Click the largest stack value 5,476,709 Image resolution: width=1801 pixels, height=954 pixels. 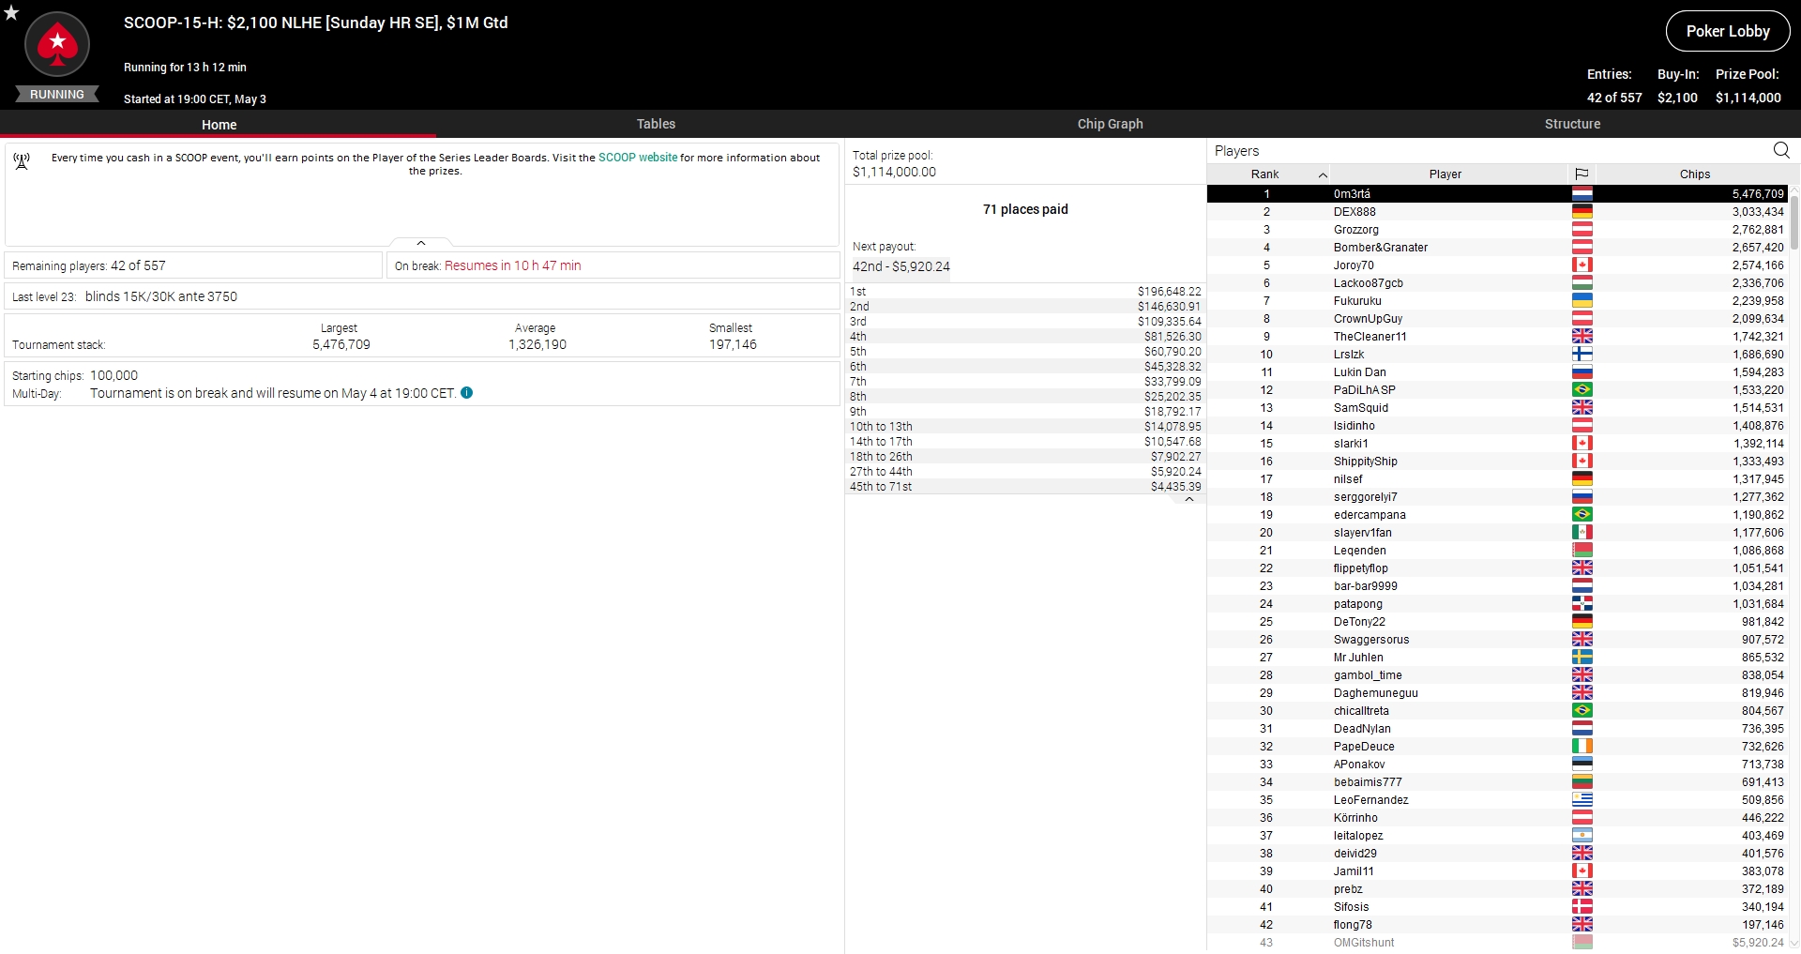(341, 344)
